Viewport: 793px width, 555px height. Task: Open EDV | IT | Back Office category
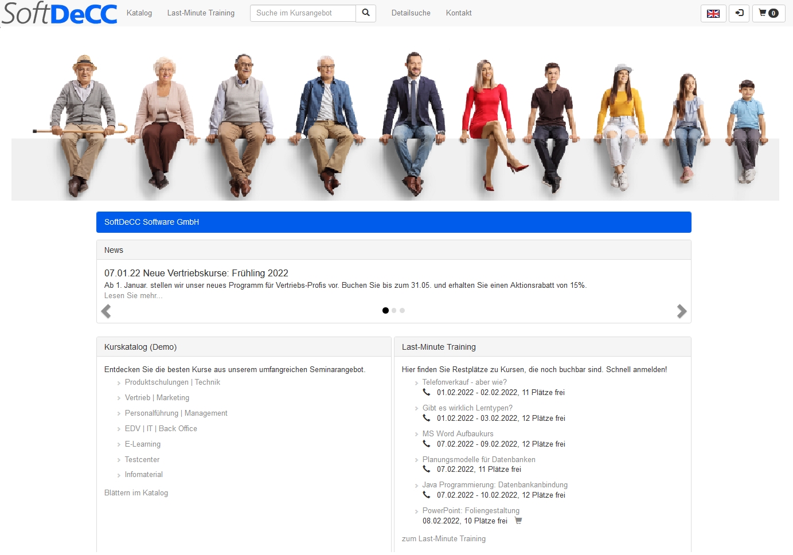point(161,429)
